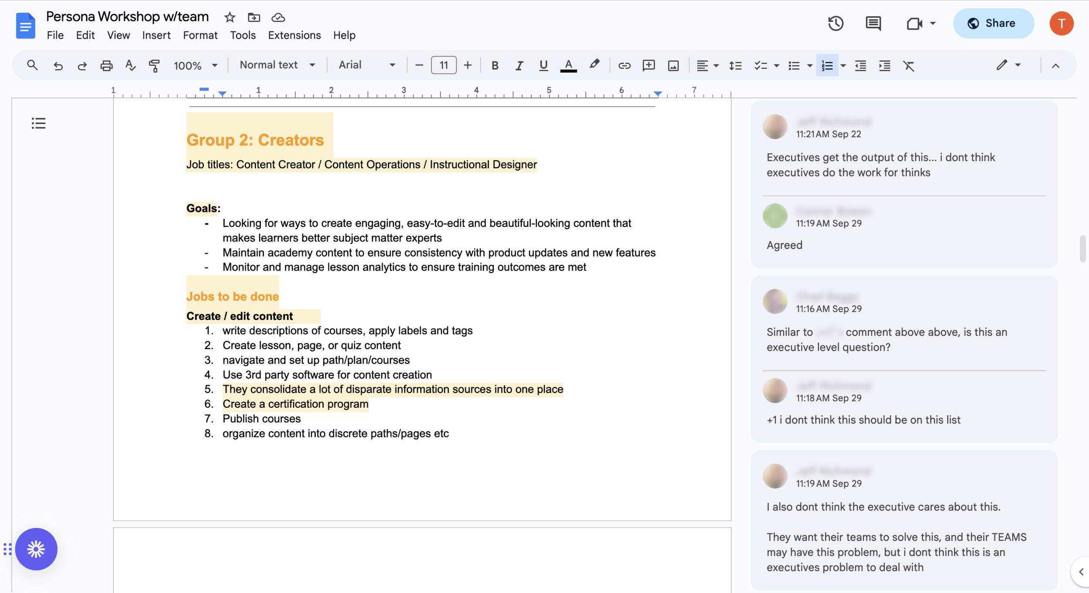The image size is (1089, 593).
Task: Star this document
Action: 230,17
